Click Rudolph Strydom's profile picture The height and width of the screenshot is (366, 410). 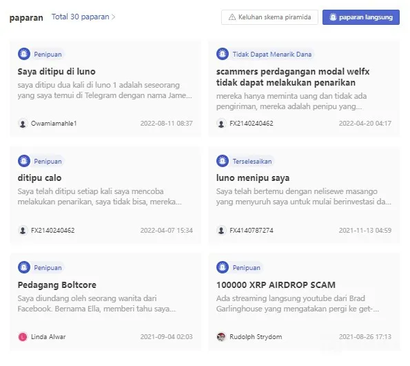[221, 337]
